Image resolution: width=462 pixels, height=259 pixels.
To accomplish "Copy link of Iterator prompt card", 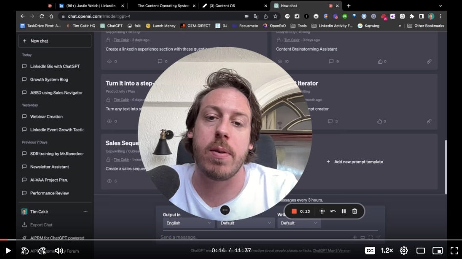I will 429,121.
